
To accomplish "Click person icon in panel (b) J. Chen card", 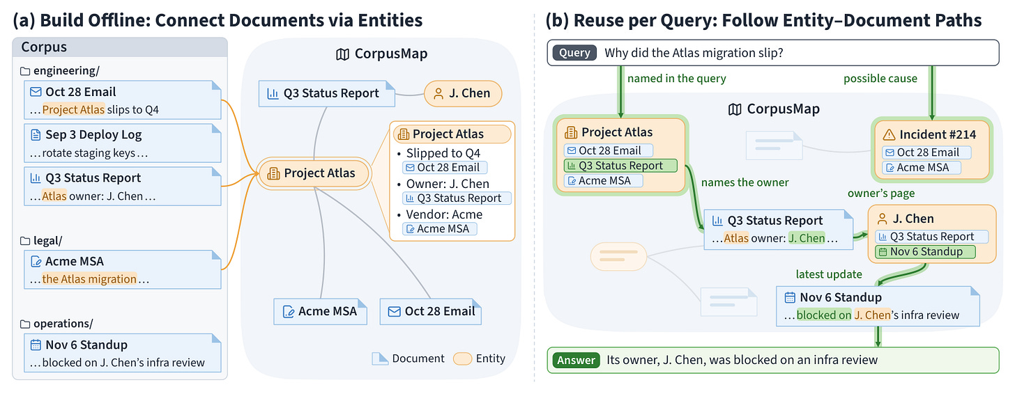I will [882, 219].
